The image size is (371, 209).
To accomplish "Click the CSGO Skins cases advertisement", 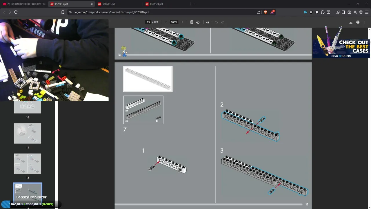I will pos(341,42).
